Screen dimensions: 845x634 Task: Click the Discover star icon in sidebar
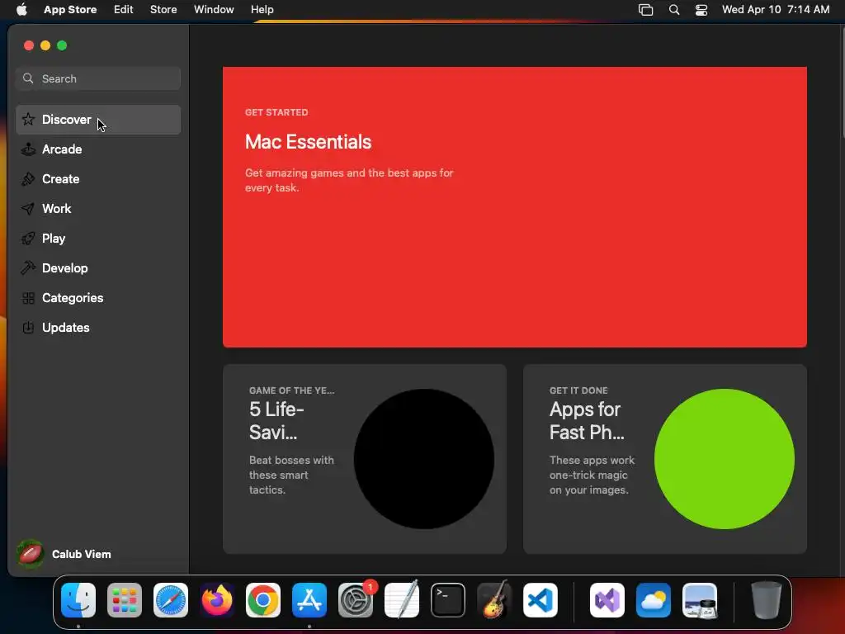pyautogui.click(x=28, y=119)
